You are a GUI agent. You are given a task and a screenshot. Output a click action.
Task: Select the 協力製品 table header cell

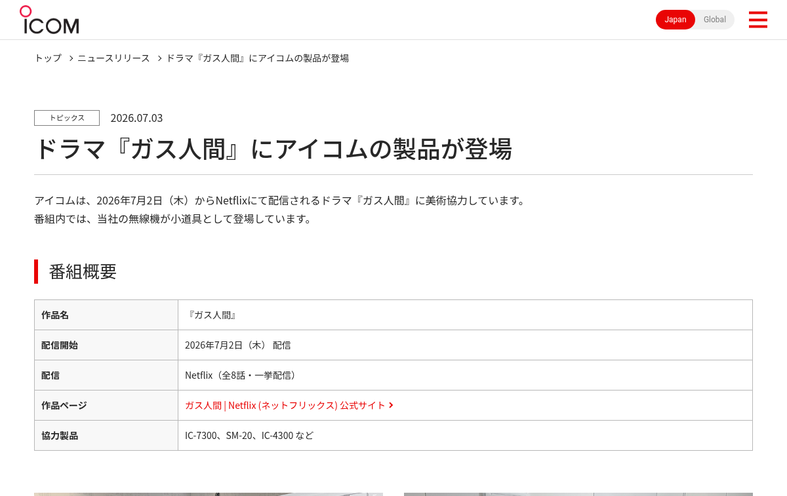(x=106, y=436)
